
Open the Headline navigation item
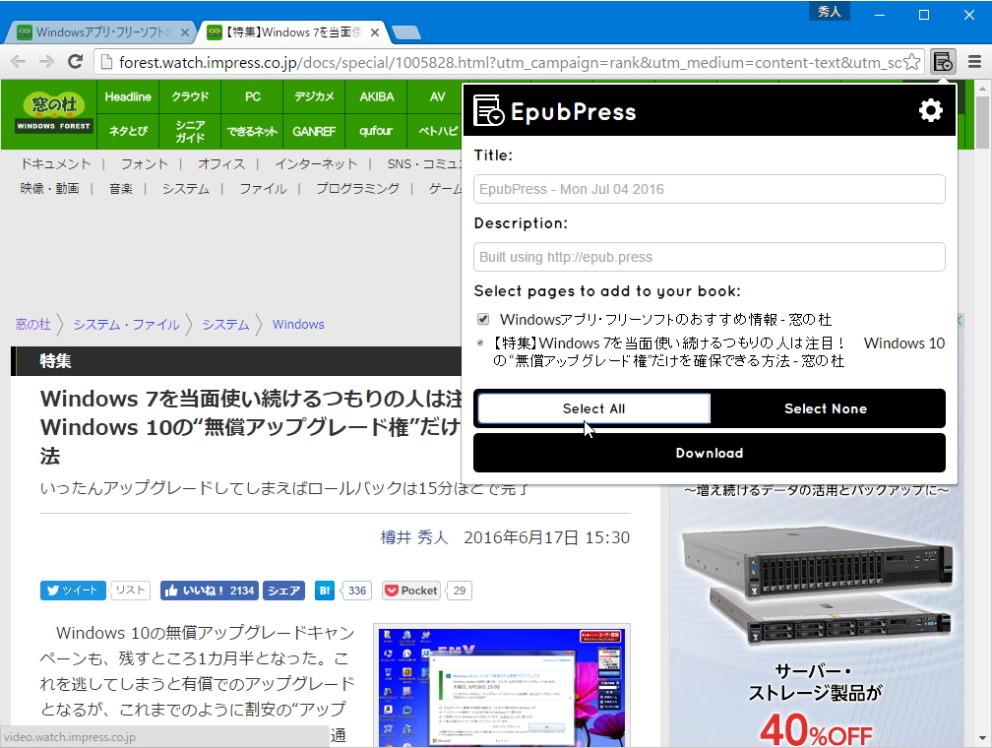128,96
